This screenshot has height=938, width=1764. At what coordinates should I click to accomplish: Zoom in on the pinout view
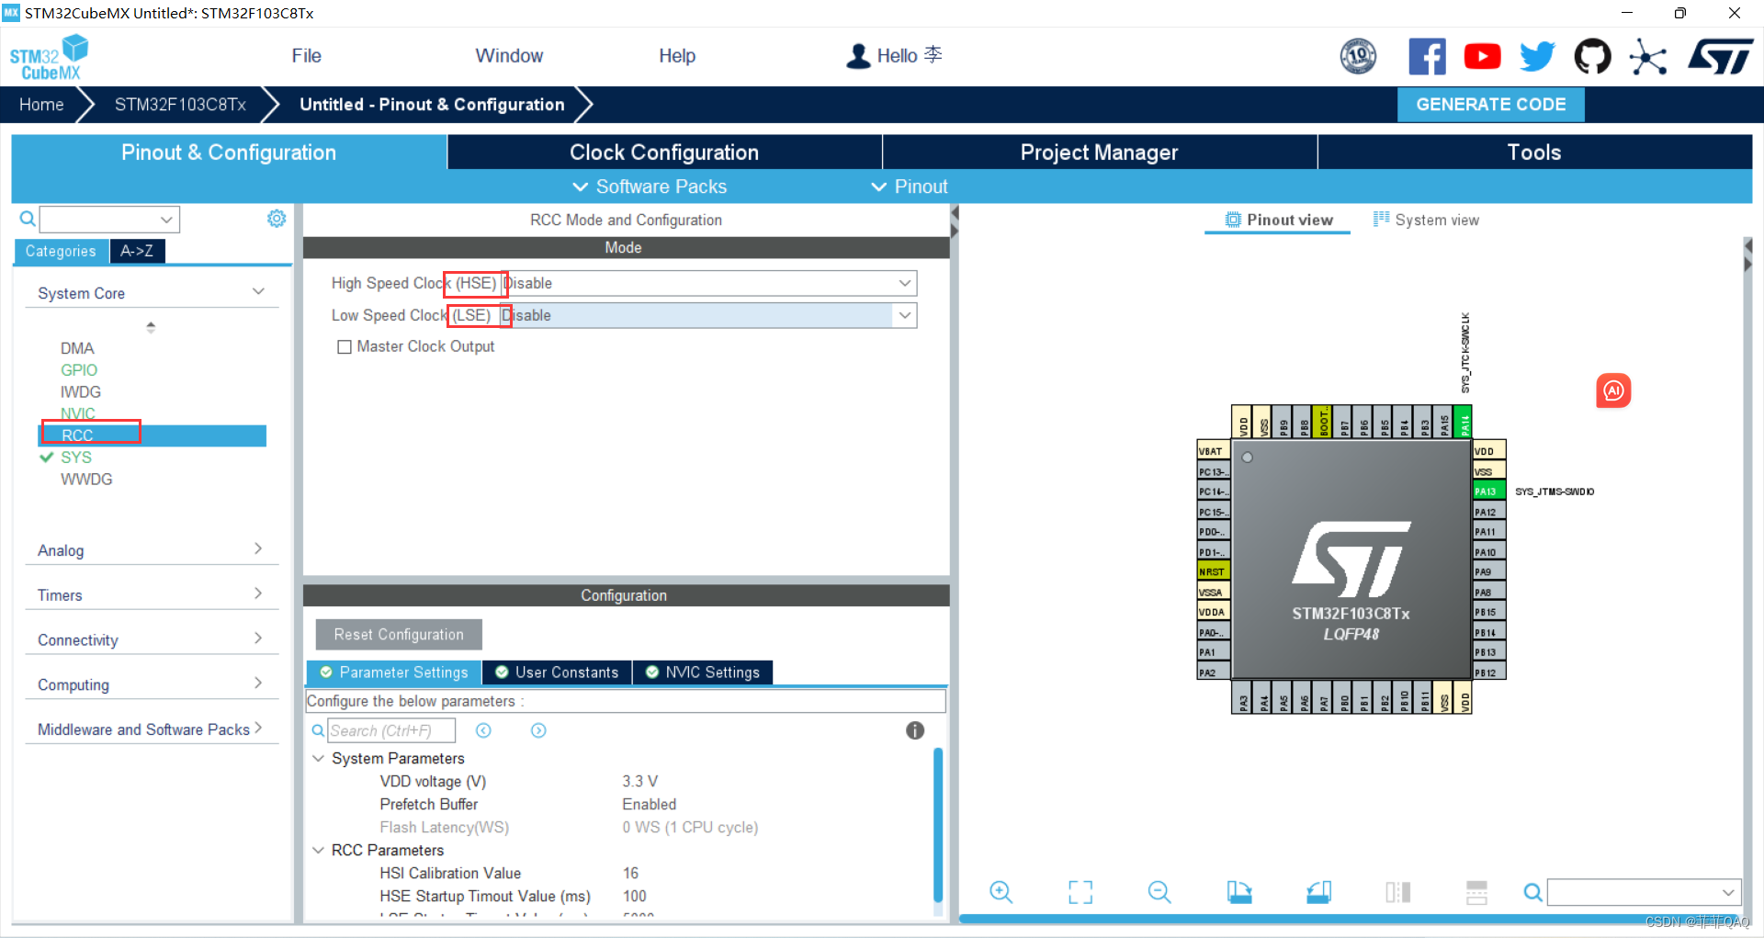(x=1001, y=892)
